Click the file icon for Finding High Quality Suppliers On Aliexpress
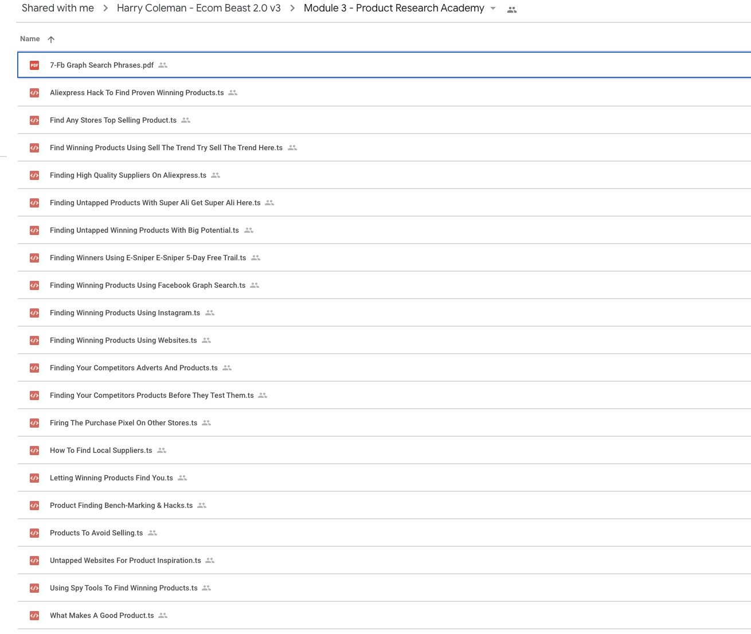751x634 pixels. point(34,175)
